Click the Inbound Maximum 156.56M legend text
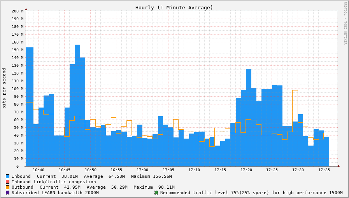 [x=151, y=176]
